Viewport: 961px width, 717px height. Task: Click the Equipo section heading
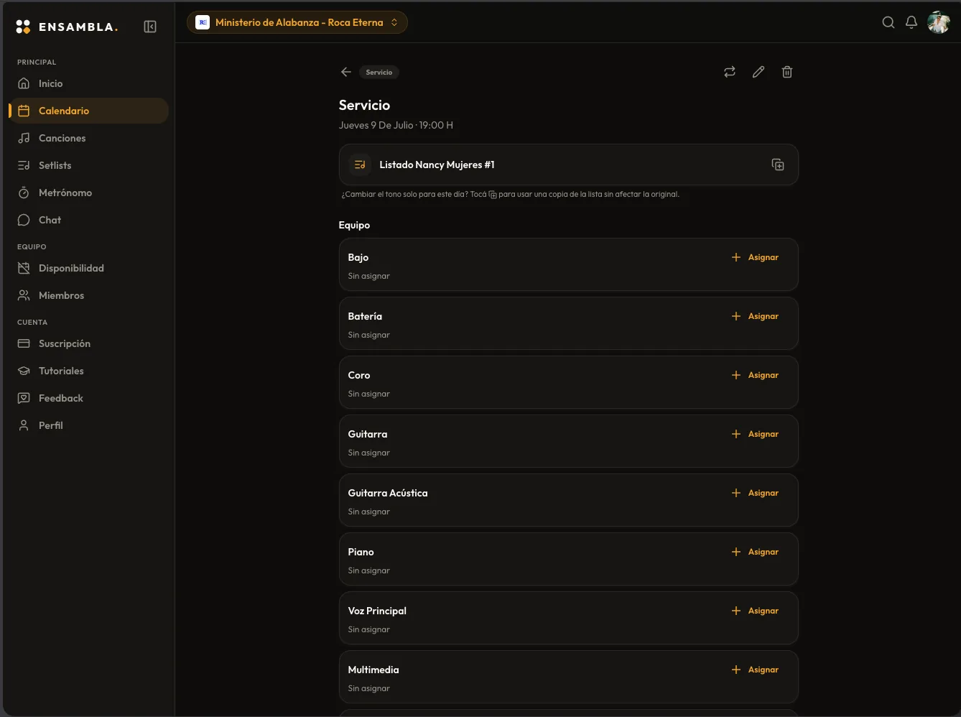click(x=354, y=225)
